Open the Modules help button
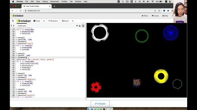197x110 pixels. pos(53,21)
